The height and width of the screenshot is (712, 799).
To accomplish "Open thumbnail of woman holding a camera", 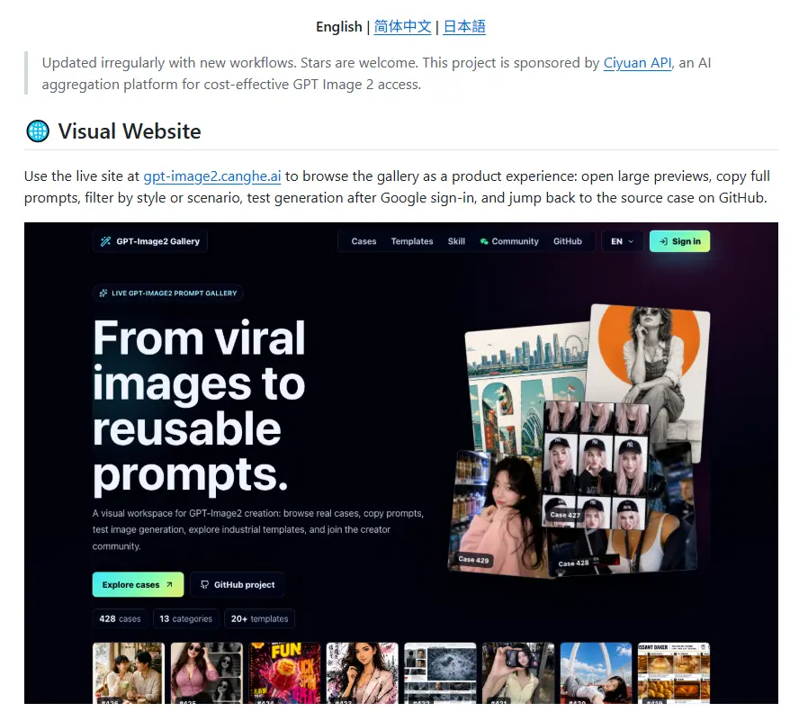I will [x=518, y=672].
